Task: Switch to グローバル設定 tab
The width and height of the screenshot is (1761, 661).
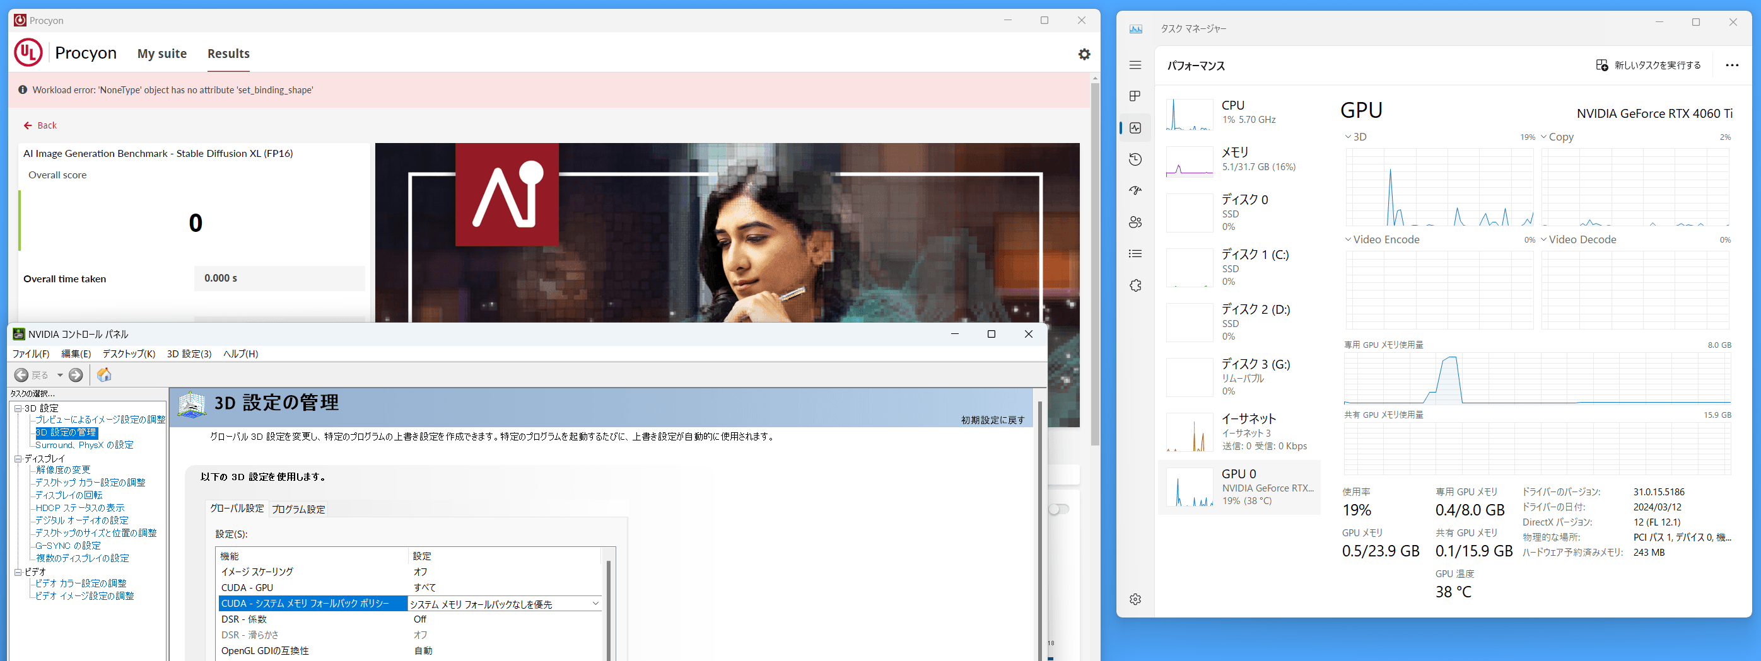Action: [x=237, y=509]
